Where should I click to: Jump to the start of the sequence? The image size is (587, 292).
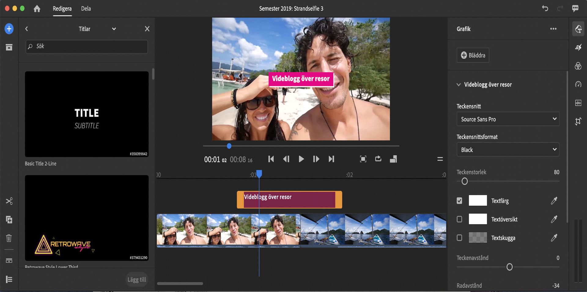[x=271, y=159]
